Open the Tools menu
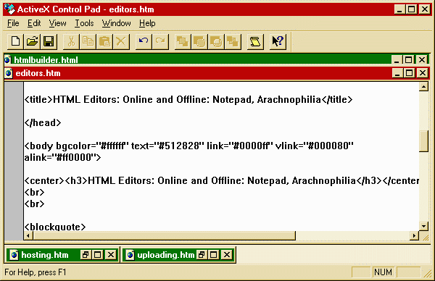435x281 pixels. coord(84,23)
